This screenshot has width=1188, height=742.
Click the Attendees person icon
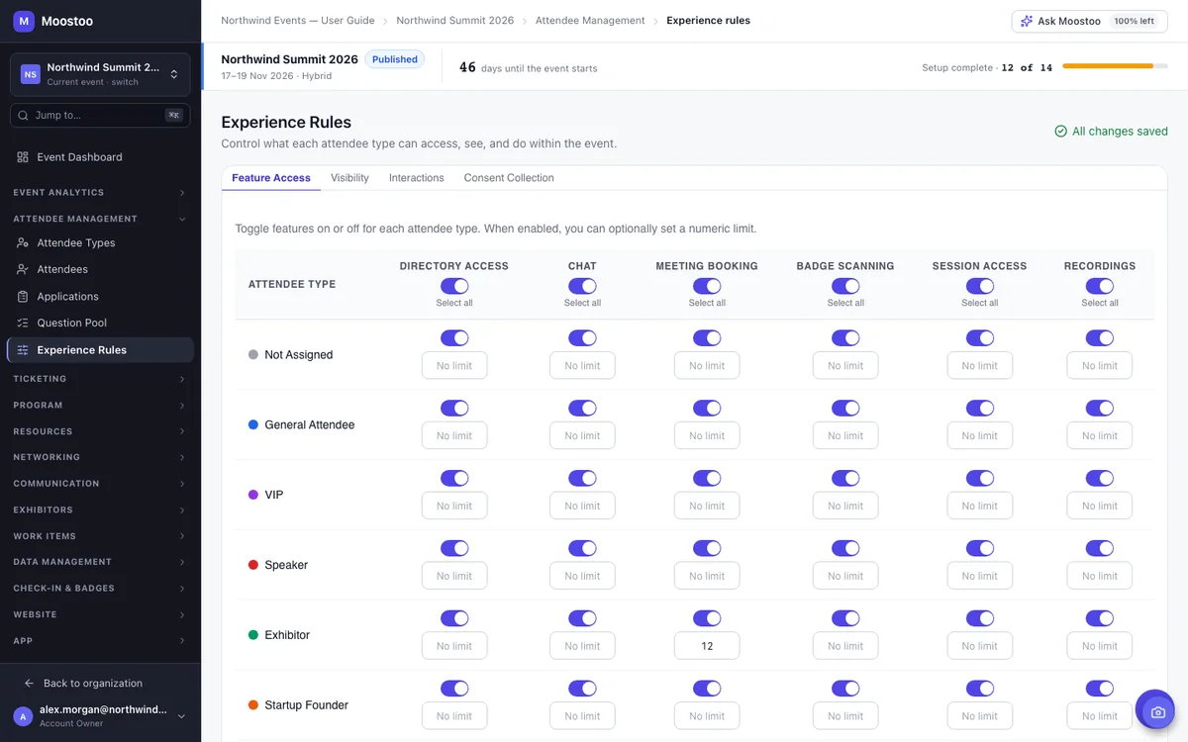[23, 269]
